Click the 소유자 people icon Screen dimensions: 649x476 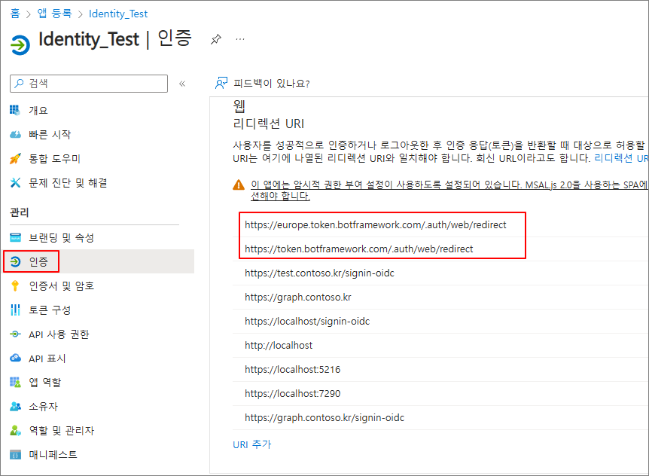[x=15, y=407]
